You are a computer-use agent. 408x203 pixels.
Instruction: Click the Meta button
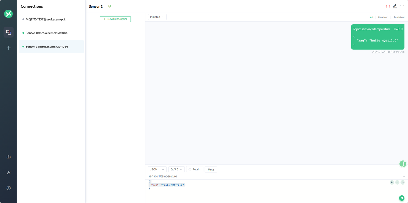[x=211, y=169]
